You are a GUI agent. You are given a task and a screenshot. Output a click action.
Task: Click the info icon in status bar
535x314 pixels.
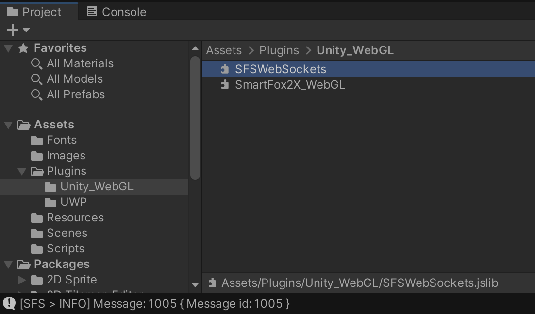coord(9,304)
